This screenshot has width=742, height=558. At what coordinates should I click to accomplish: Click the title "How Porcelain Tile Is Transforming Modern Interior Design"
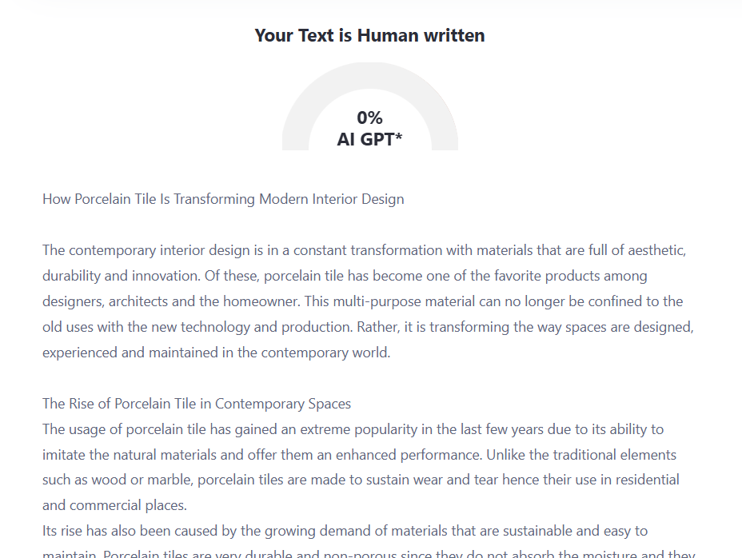223,199
